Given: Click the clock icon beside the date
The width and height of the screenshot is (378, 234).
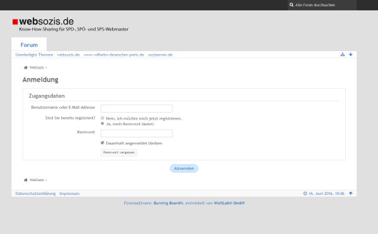Looking at the screenshot, I should [x=305, y=194].
